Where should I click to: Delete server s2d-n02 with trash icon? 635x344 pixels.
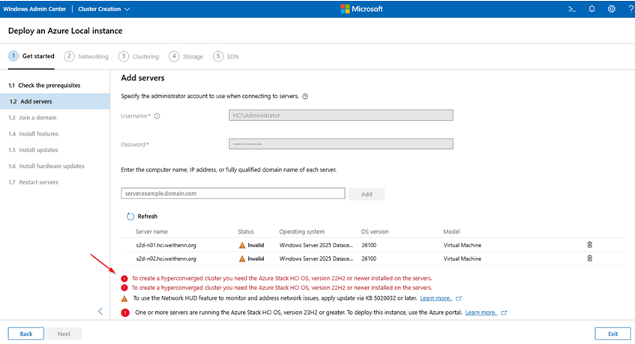pyautogui.click(x=589, y=259)
